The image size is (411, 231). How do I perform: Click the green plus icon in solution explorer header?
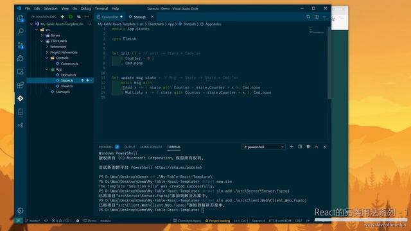click(62, 17)
